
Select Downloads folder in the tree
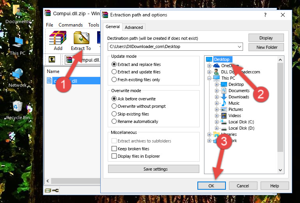pyautogui.click(x=239, y=97)
